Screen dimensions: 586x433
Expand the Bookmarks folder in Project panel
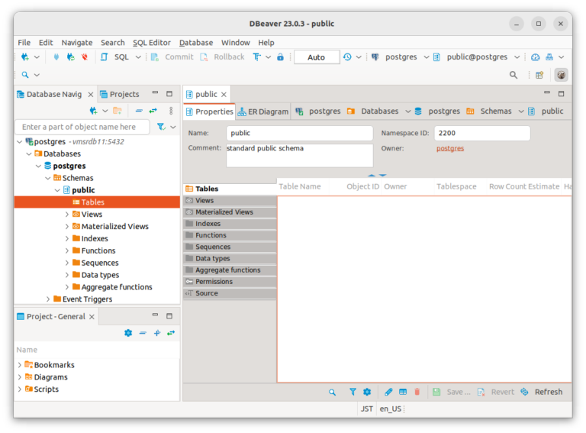[x=20, y=365]
